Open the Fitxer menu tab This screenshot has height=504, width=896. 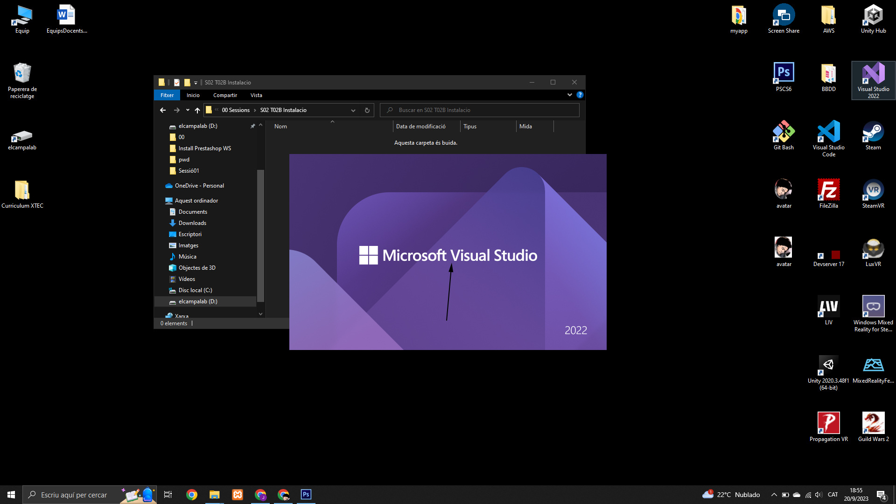(167, 95)
